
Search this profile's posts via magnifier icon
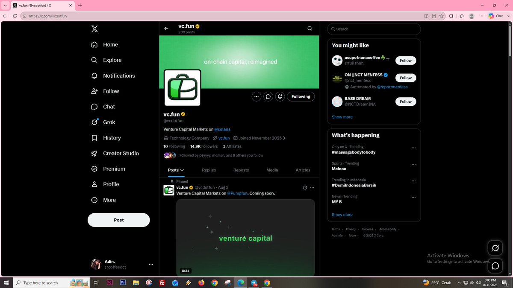[x=310, y=29]
